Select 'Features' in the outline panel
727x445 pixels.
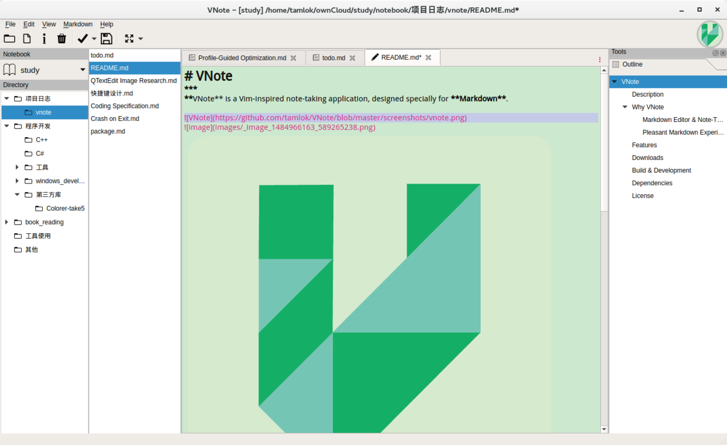[x=644, y=145]
